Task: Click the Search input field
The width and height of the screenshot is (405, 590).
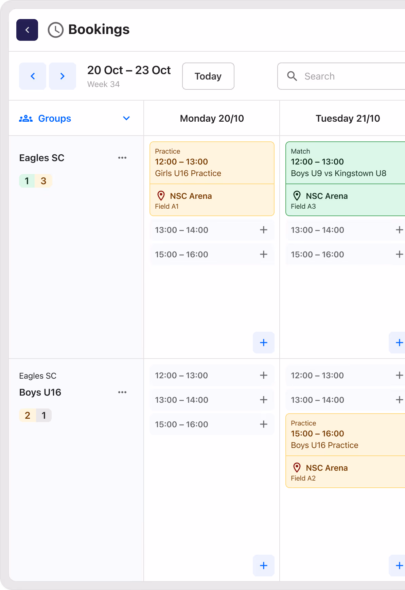Action: (x=341, y=76)
